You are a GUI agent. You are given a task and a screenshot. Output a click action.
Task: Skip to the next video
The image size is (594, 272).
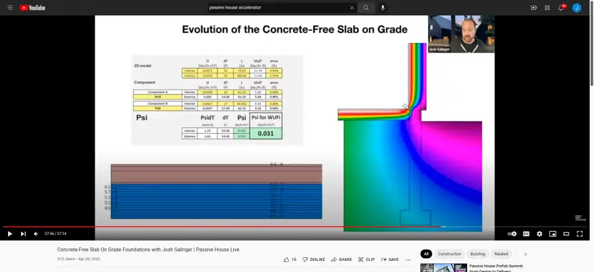pyautogui.click(x=23, y=234)
